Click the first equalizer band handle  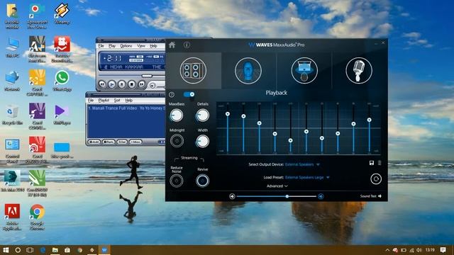pyautogui.click(x=228, y=114)
